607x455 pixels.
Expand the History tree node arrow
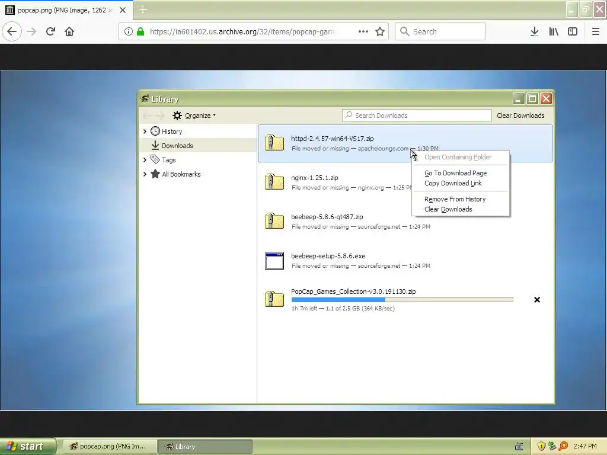[x=145, y=132]
